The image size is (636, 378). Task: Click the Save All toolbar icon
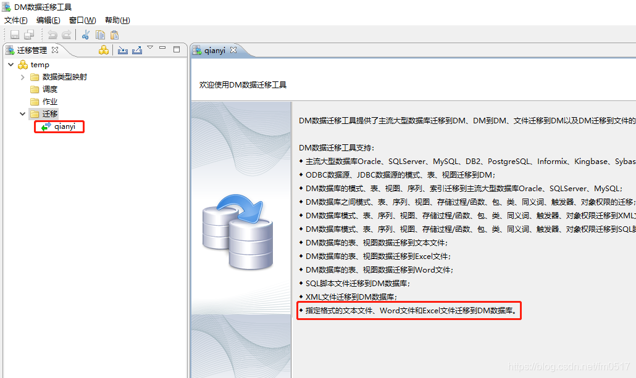[x=29, y=35]
